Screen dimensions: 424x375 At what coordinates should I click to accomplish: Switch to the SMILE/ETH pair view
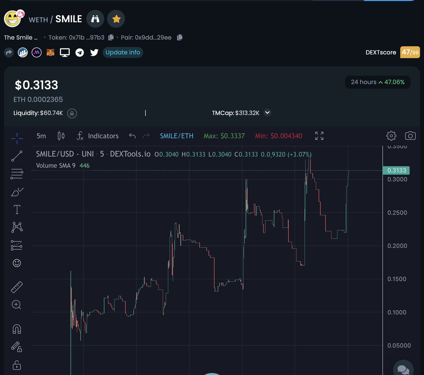click(177, 136)
